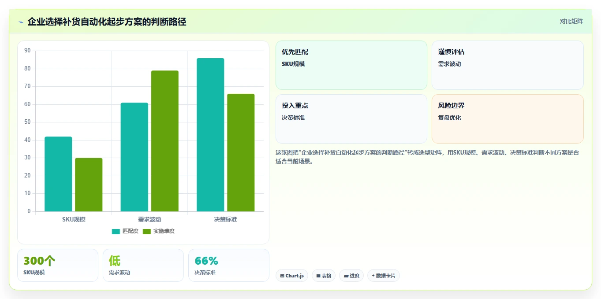This screenshot has height=299, width=601.
Task: Select the 数据卡片 tag chip
Action: pyautogui.click(x=384, y=276)
